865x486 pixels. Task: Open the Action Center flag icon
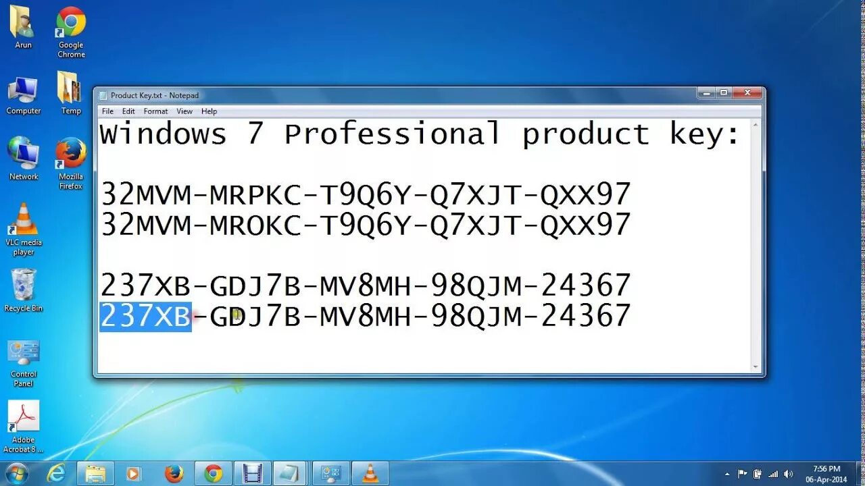point(743,474)
